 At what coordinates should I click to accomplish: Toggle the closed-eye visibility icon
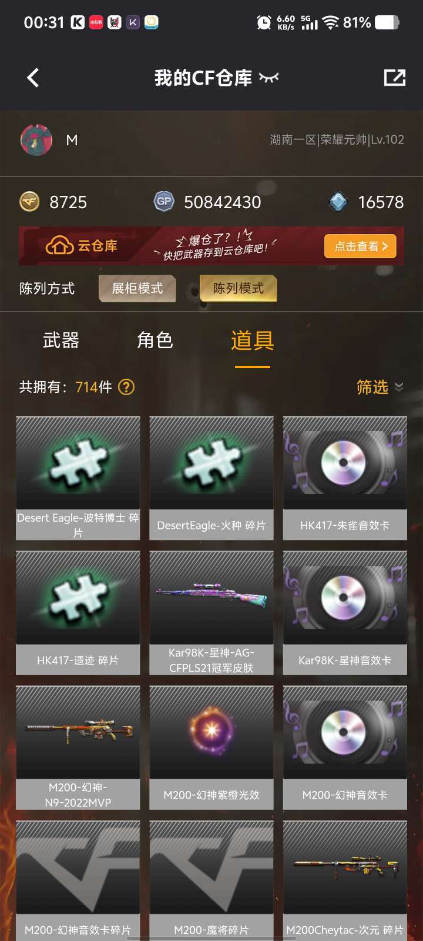pyautogui.click(x=269, y=78)
